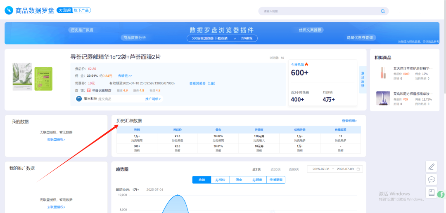Click the book guide floating icon
This screenshot has height=213, width=446.
click(x=431, y=192)
